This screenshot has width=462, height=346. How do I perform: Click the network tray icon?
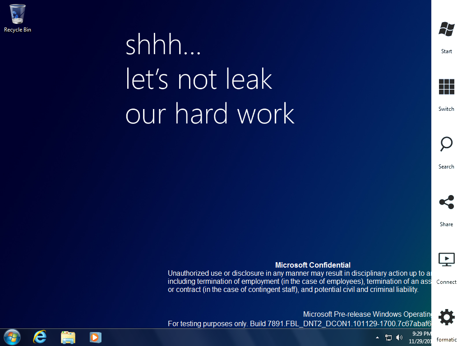pos(388,337)
